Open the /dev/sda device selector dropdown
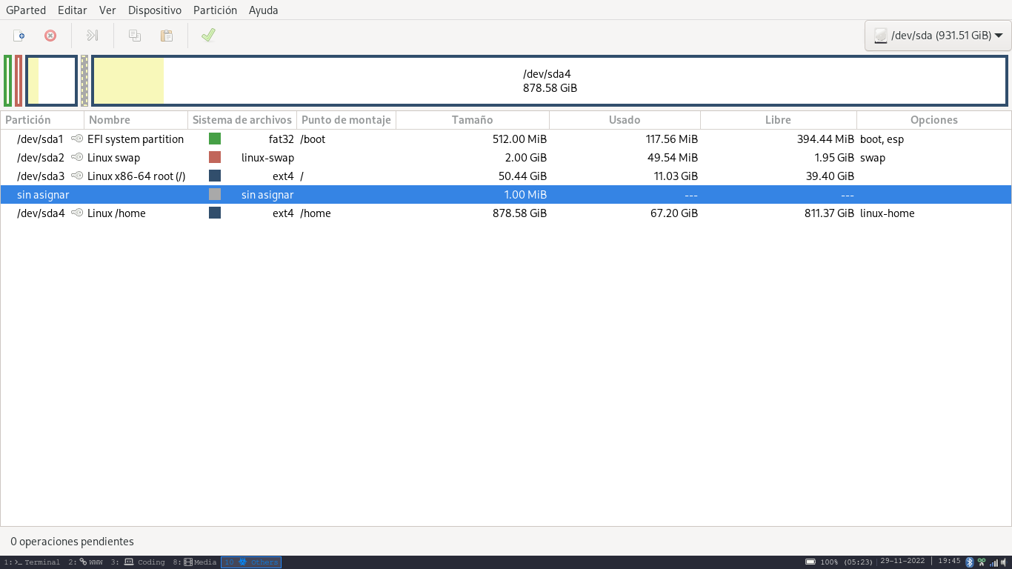 coord(937,36)
